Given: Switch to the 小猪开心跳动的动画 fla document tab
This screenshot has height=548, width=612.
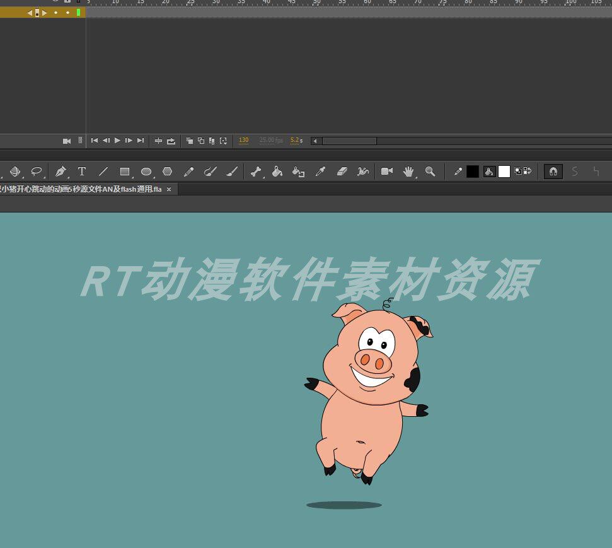Looking at the screenshot, I should point(82,189).
